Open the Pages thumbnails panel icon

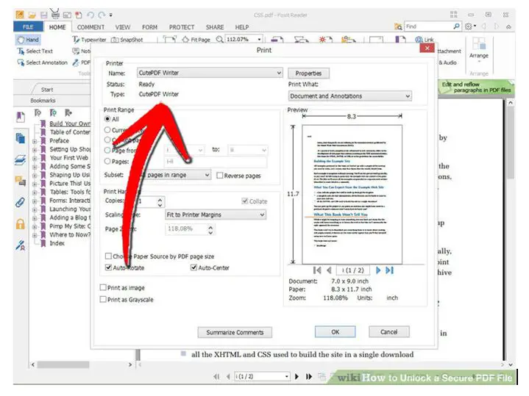pos(21,138)
